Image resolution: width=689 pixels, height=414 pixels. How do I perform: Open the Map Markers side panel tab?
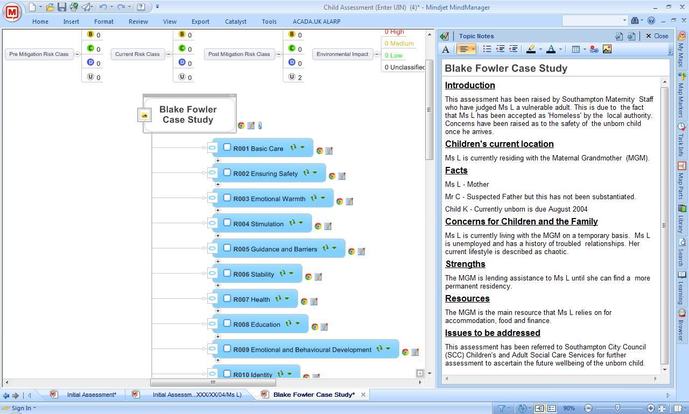[x=681, y=96]
